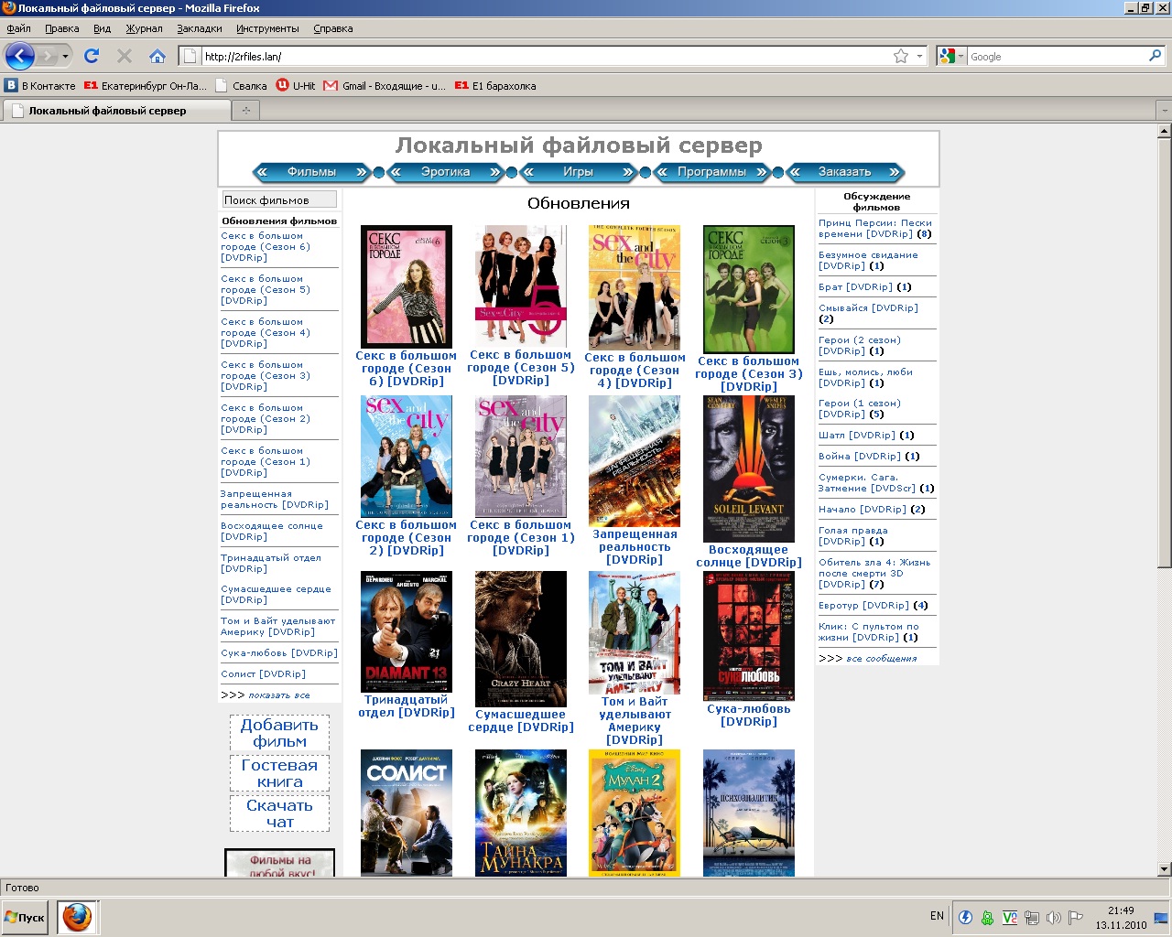Open a new tab with the tab-bar button
The width and height of the screenshot is (1172, 937).
pyautogui.click(x=245, y=111)
